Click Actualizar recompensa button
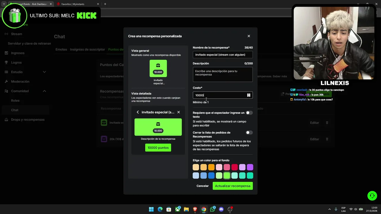381x214 pixels. [x=233, y=186]
